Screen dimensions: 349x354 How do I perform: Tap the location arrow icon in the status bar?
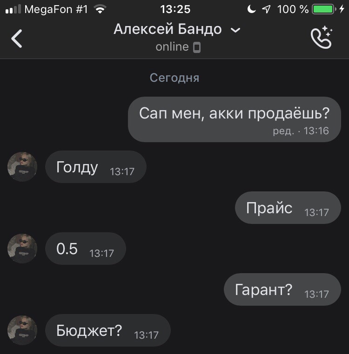[266, 9]
